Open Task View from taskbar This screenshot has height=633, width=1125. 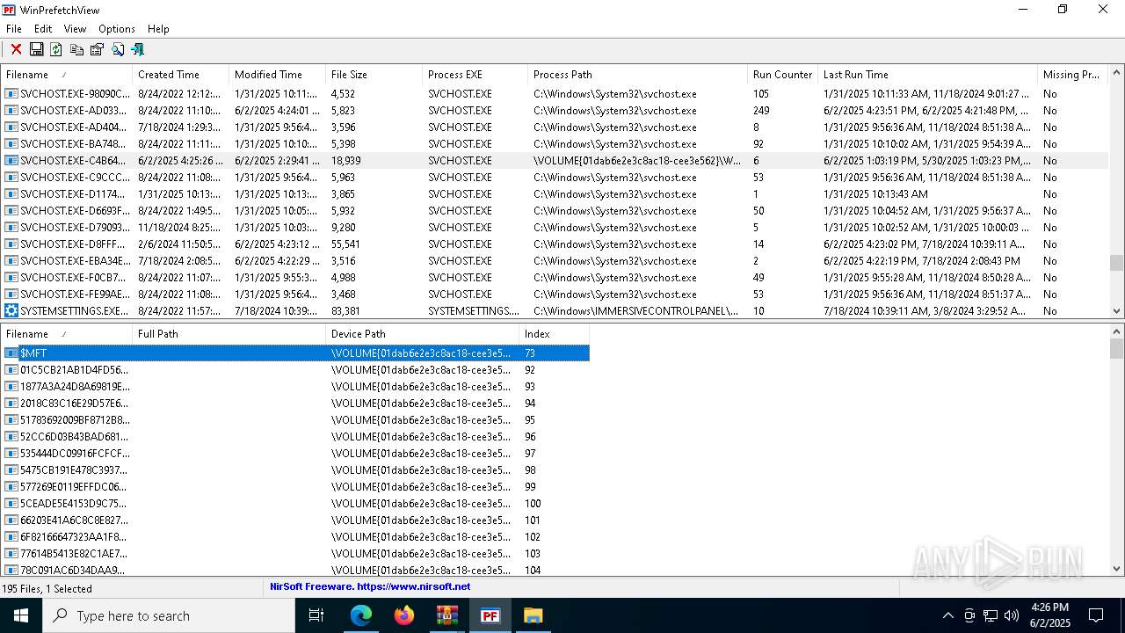point(316,615)
